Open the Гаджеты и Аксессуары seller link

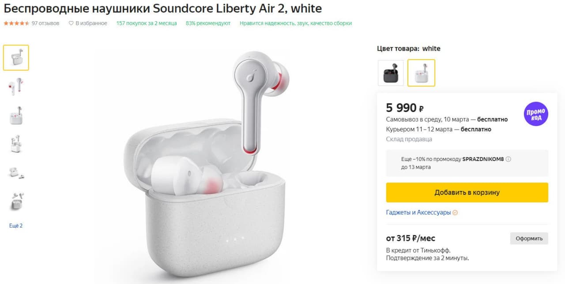(418, 213)
